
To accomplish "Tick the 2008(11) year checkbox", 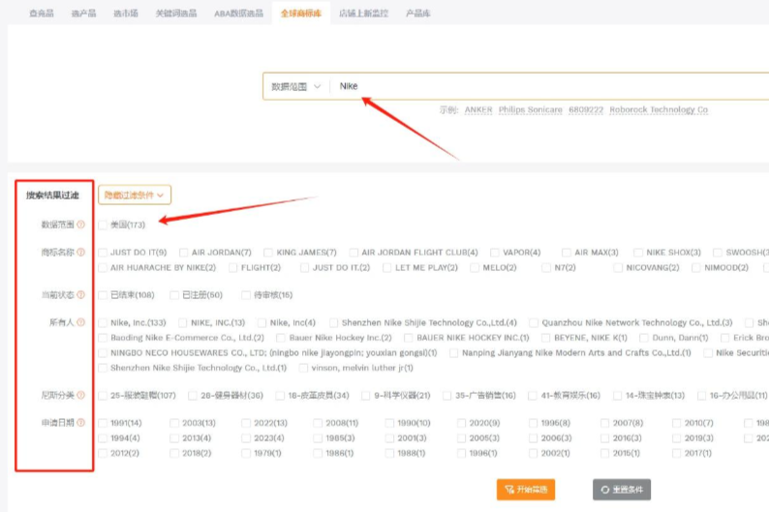I will click(x=318, y=423).
